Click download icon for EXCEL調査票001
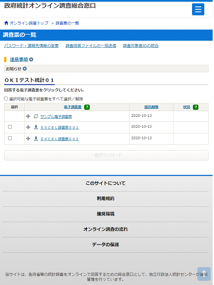The image size is (214, 285). click(x=36, y=127)
